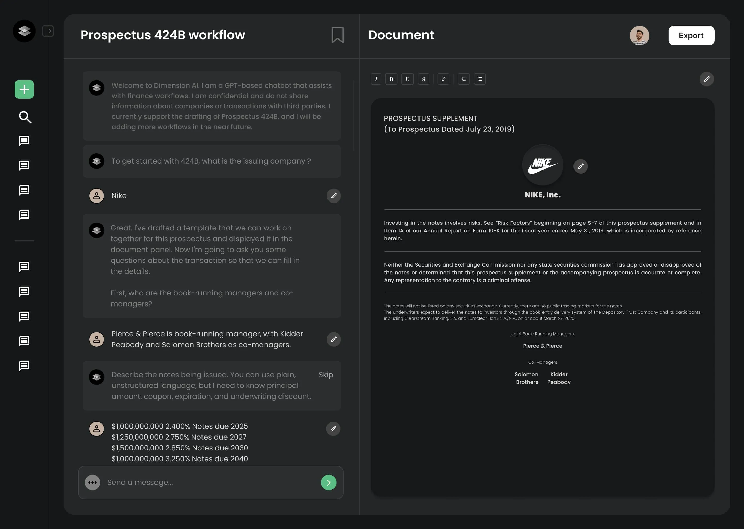Edit the document using the top-right pencil icon
Screen dimensions: 744x529
[707, 79]
